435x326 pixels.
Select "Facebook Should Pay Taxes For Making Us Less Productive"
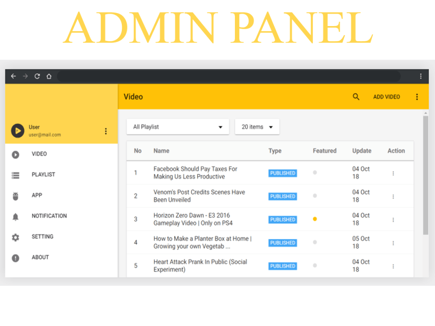[195, 173]
